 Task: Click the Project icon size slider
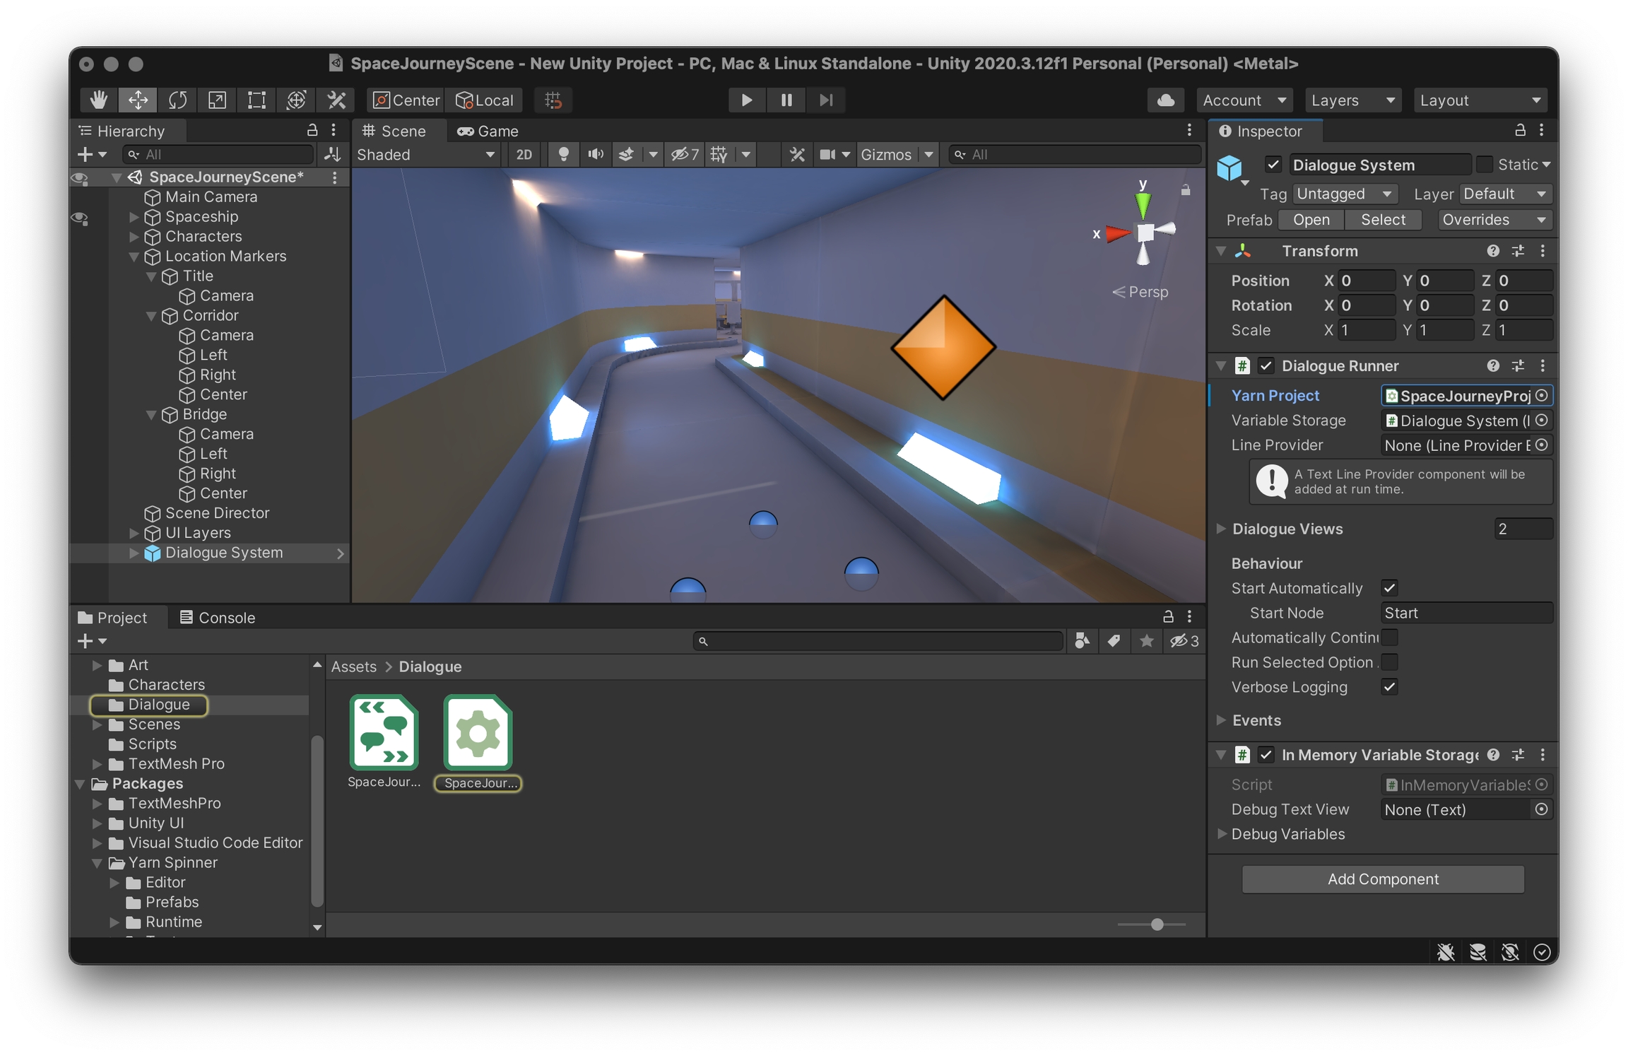click(1157, 925)
